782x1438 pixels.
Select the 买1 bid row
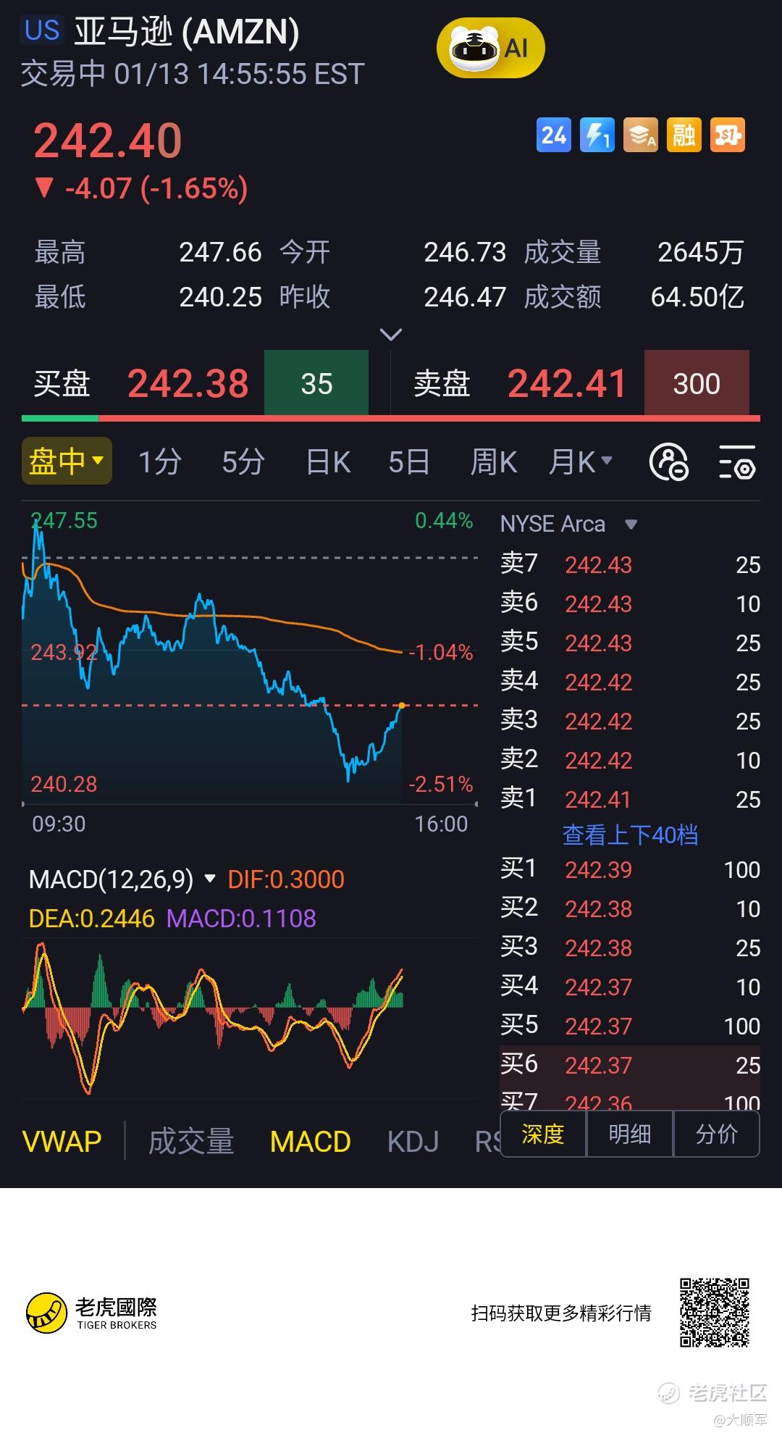[630, 869]
